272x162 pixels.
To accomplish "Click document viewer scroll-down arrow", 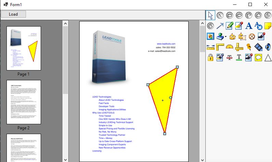I will pos(202,160).
